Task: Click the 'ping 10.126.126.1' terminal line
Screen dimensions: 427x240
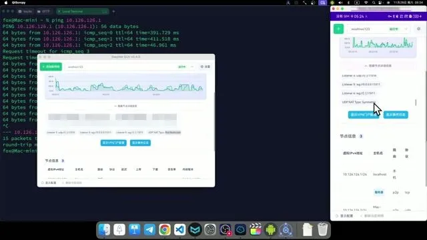Action: tap(52, 20)
